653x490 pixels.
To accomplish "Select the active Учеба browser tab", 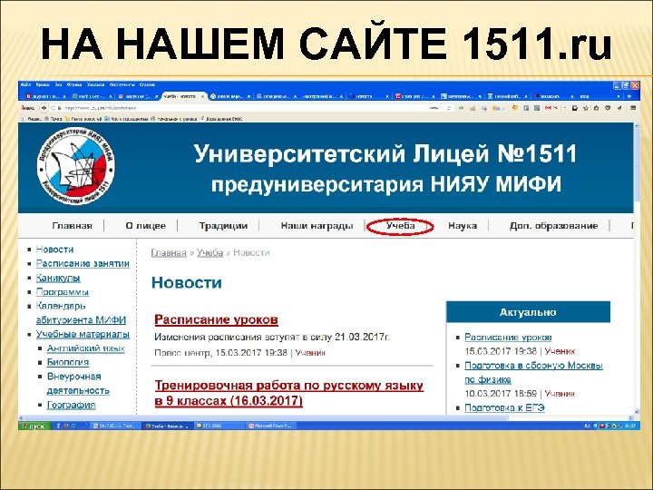I will 183,96.
